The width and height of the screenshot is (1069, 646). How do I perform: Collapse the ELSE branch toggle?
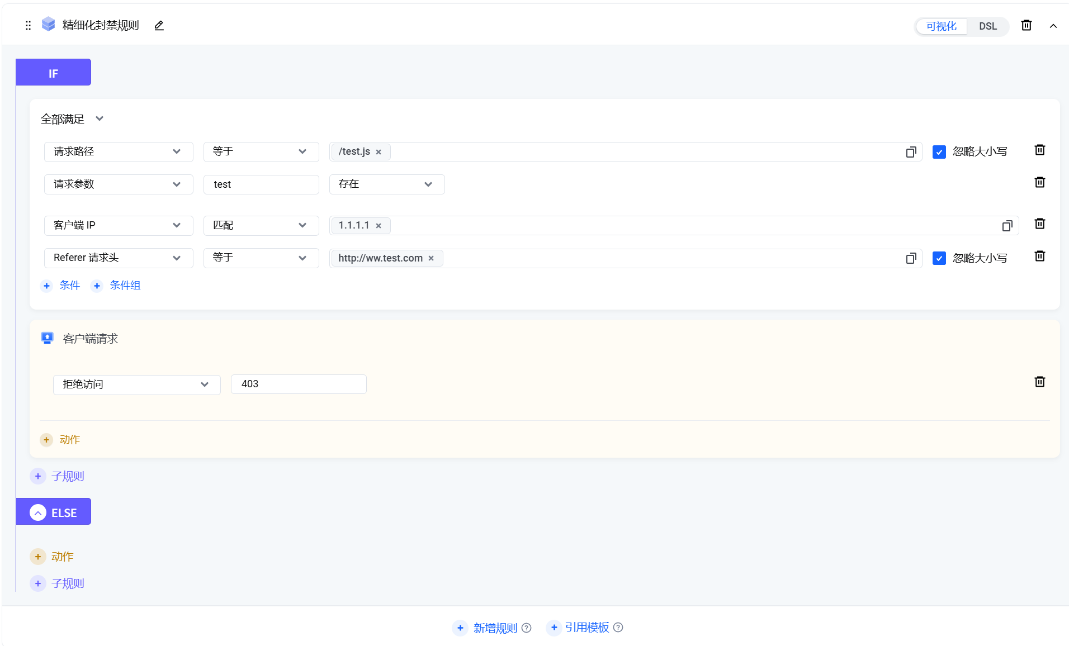(38, 513)
